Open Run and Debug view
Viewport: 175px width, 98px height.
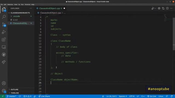4,32
